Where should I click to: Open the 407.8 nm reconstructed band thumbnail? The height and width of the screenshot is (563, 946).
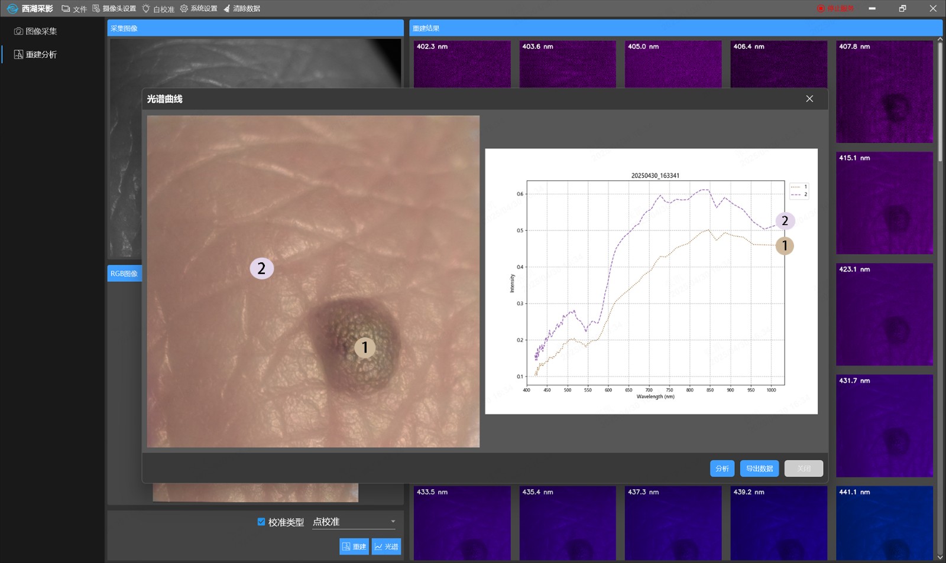[885, 92]
